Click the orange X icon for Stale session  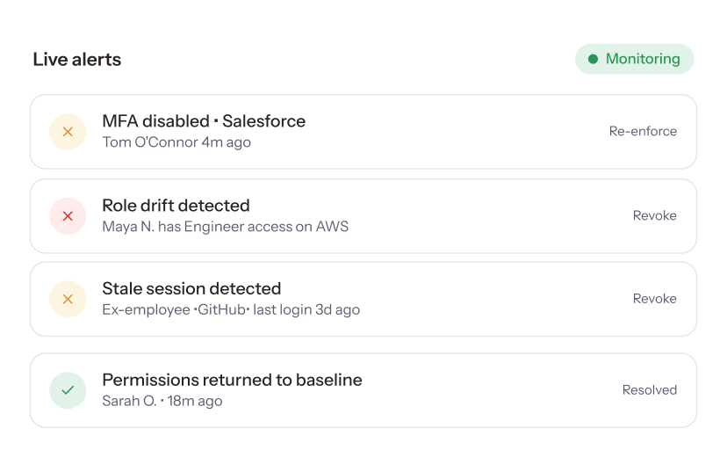tap(68, 299)
